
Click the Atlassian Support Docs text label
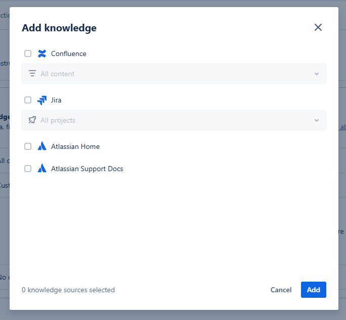[87, 169]
